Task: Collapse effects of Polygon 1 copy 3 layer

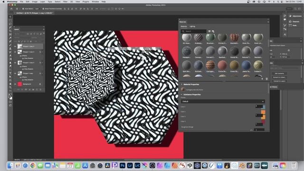Action: tap(43, 52)
